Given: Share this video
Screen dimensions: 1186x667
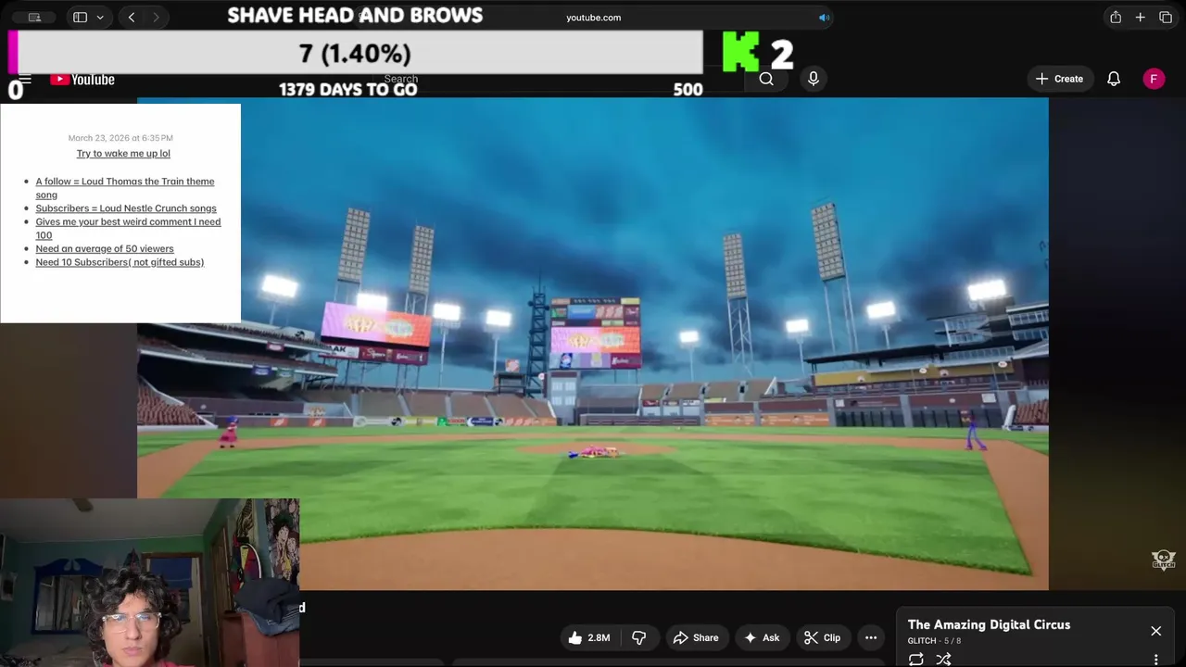Looking at the screenshot, I should (696, 637).
